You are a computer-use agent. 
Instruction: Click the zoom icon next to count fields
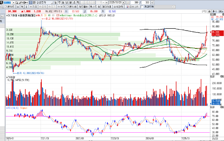153,2
